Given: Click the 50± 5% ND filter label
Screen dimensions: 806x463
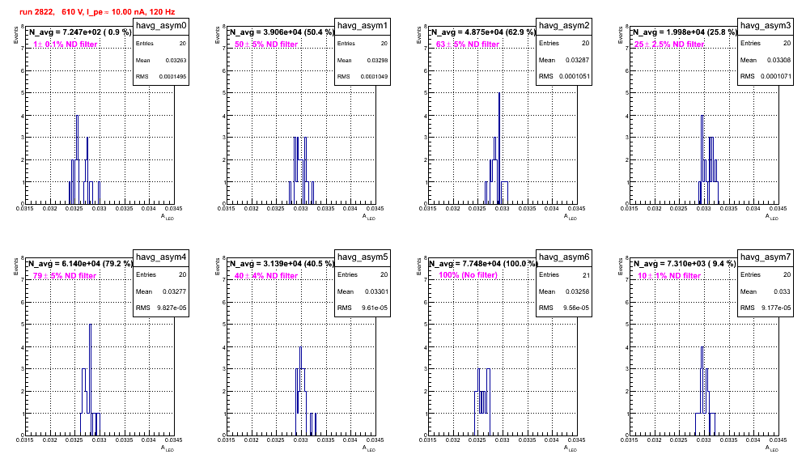Looking at the screenshot, I should [266, 45].
